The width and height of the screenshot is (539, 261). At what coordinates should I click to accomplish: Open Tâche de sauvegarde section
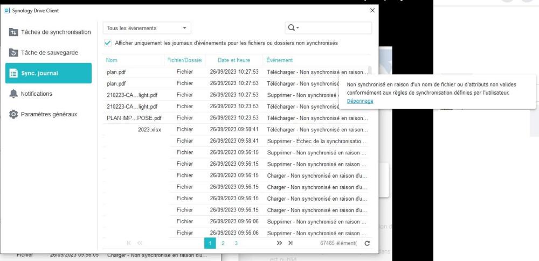49,53
